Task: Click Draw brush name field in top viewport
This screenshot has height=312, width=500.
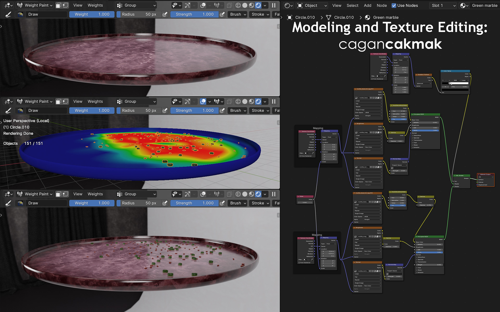Action: tap(46, 14)
